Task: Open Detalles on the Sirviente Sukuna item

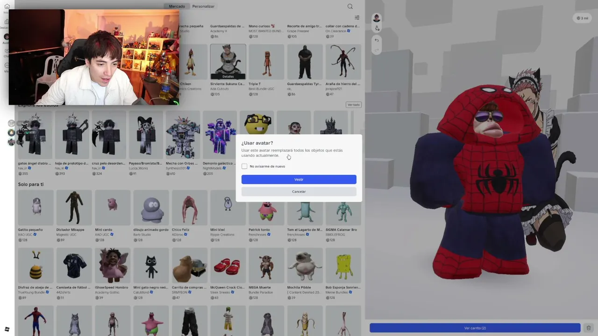Action: click(x=228, y=77)
